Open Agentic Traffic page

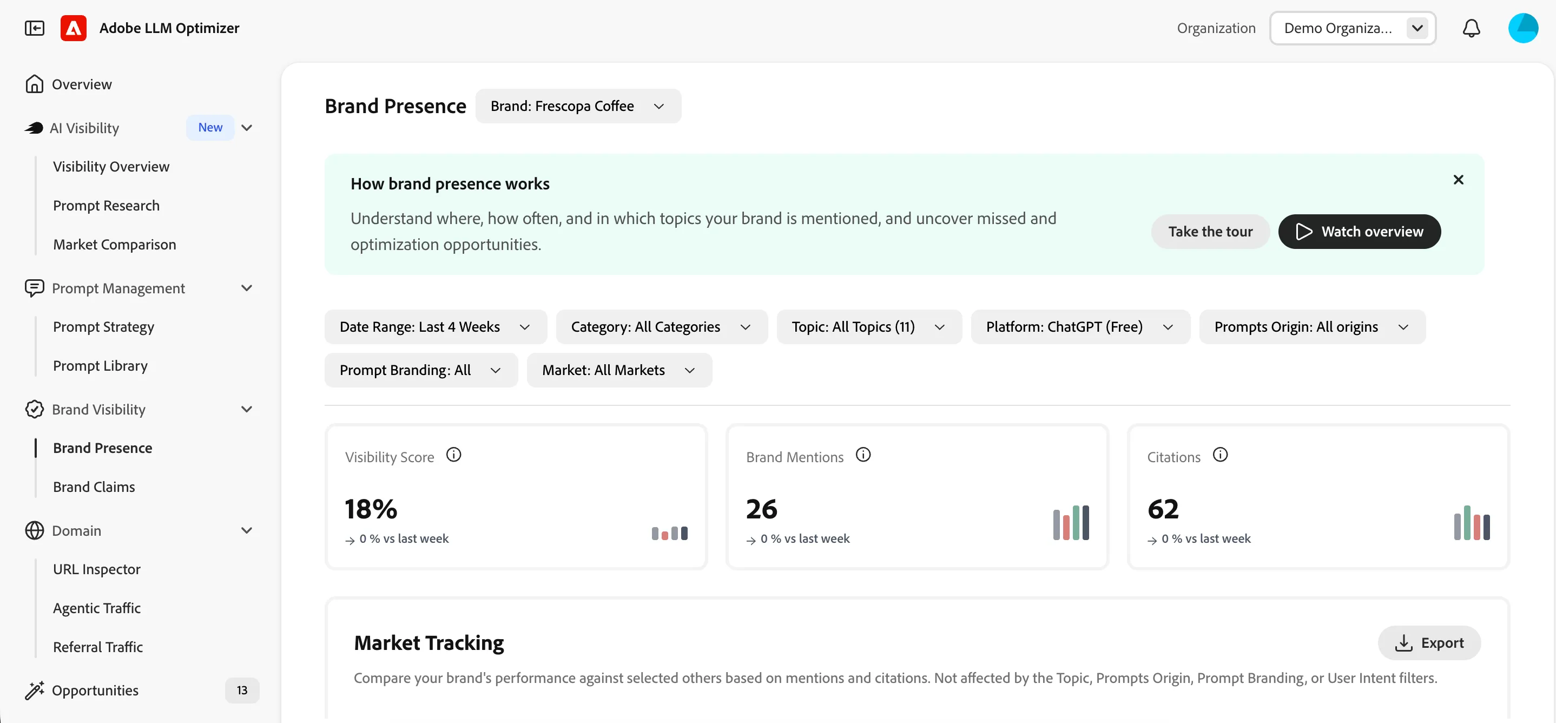(97, 608)
